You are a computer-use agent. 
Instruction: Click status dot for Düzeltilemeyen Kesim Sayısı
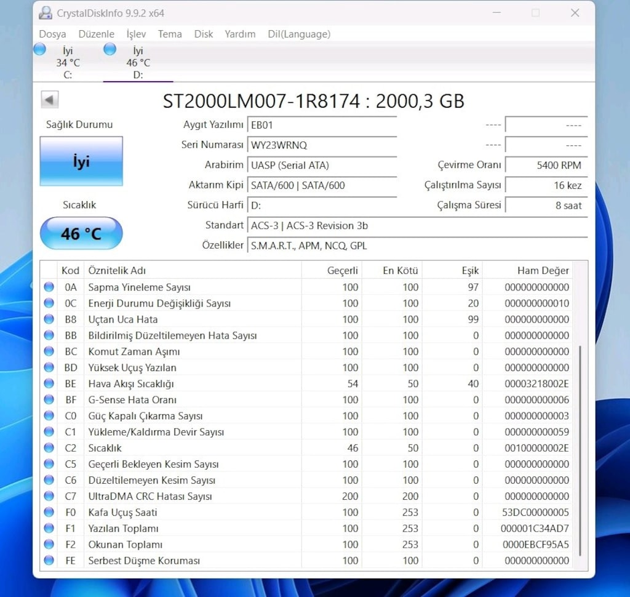(49, 479)
